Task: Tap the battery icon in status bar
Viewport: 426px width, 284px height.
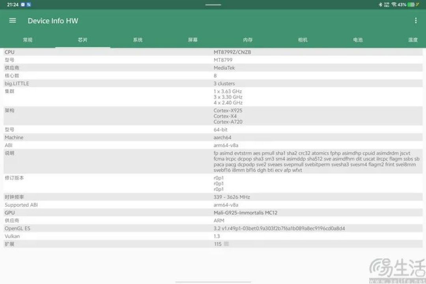Action: point(411,5)
